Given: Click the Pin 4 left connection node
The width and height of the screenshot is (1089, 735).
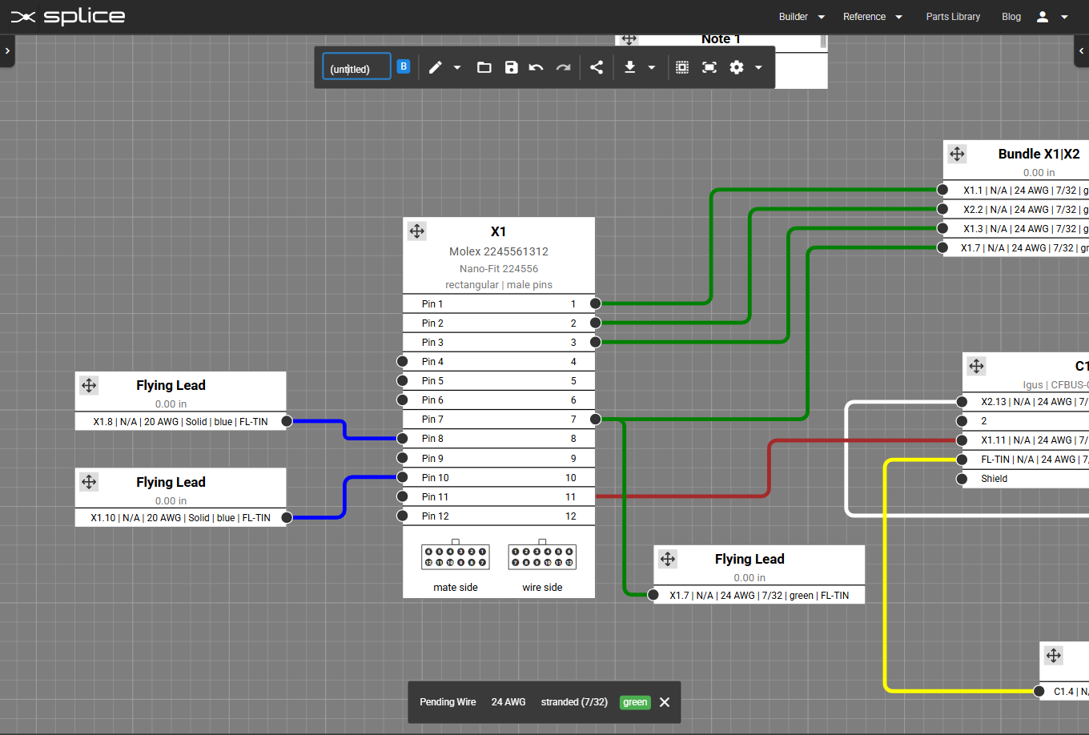Looking at the screenshot, I should (403, 362).
